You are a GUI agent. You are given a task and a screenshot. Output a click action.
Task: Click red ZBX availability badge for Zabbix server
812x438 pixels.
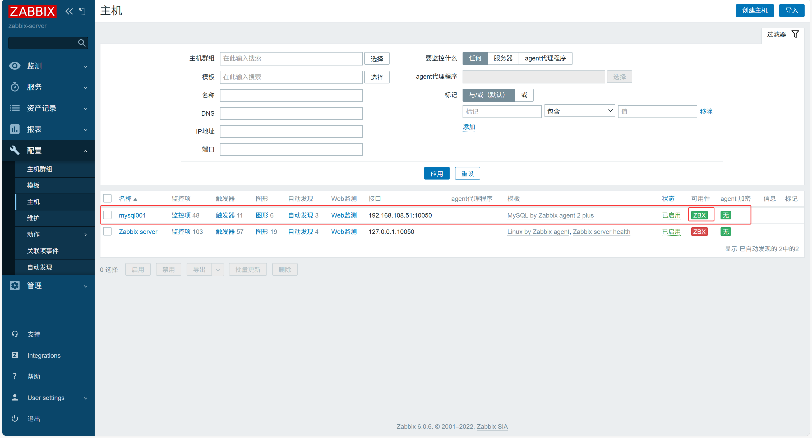pos(699,232)
